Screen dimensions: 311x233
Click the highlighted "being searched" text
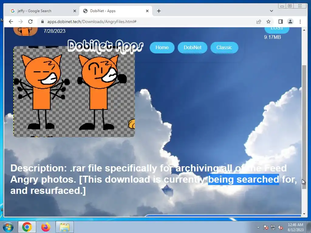244,179
